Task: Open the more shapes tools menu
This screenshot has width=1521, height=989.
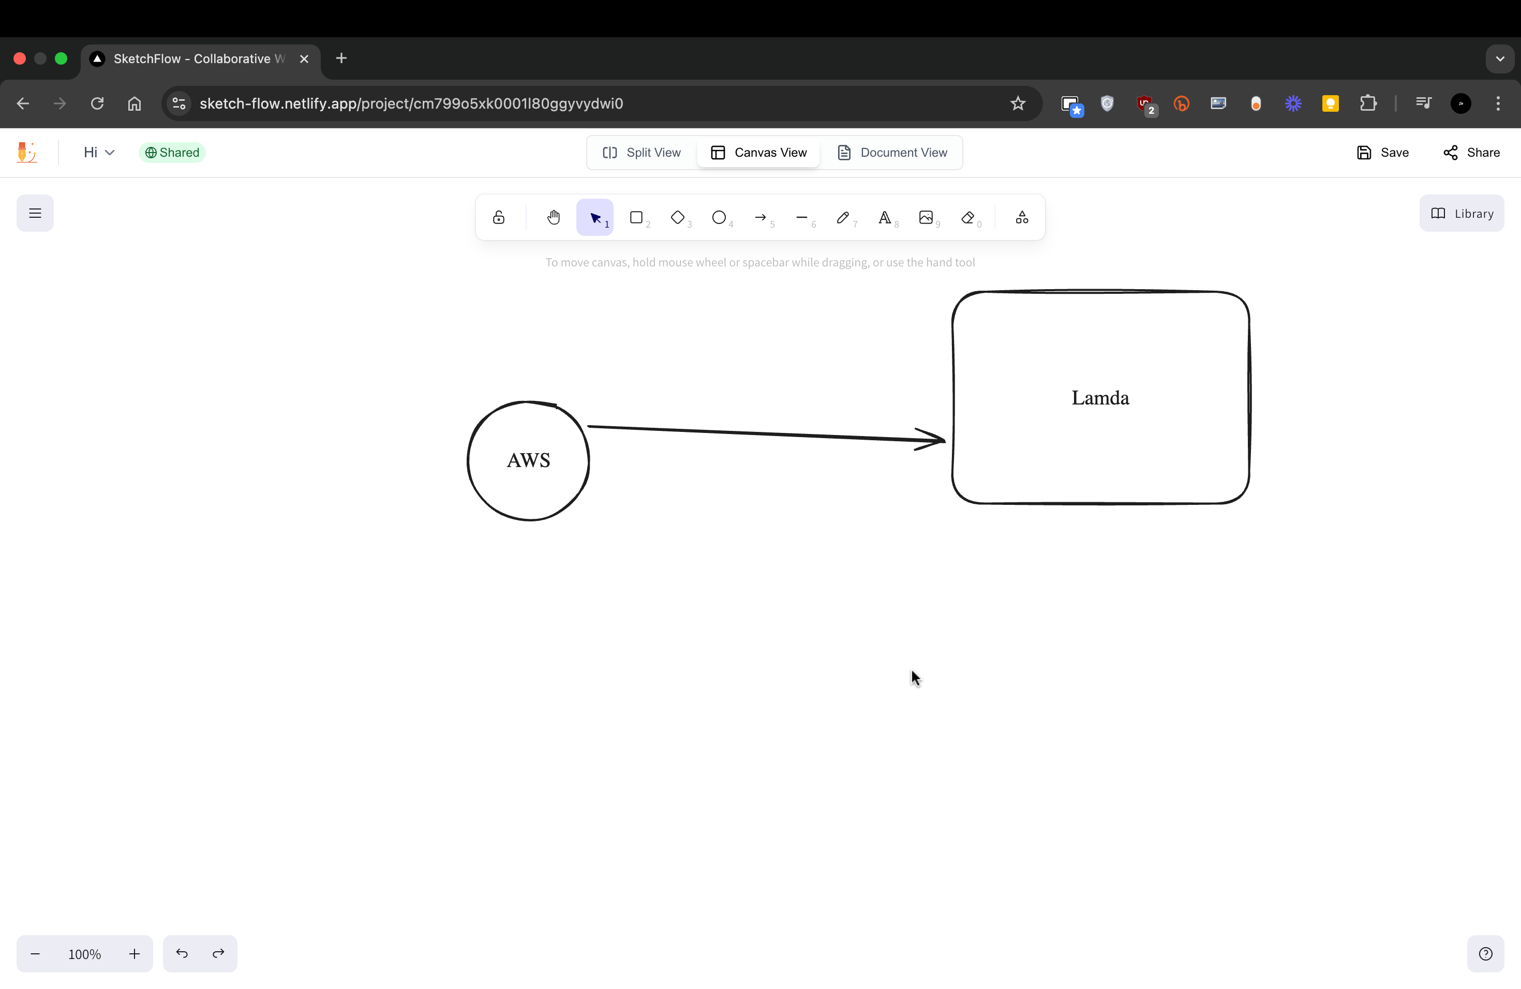Action: pyautogui.click(x=1022, y=218)
